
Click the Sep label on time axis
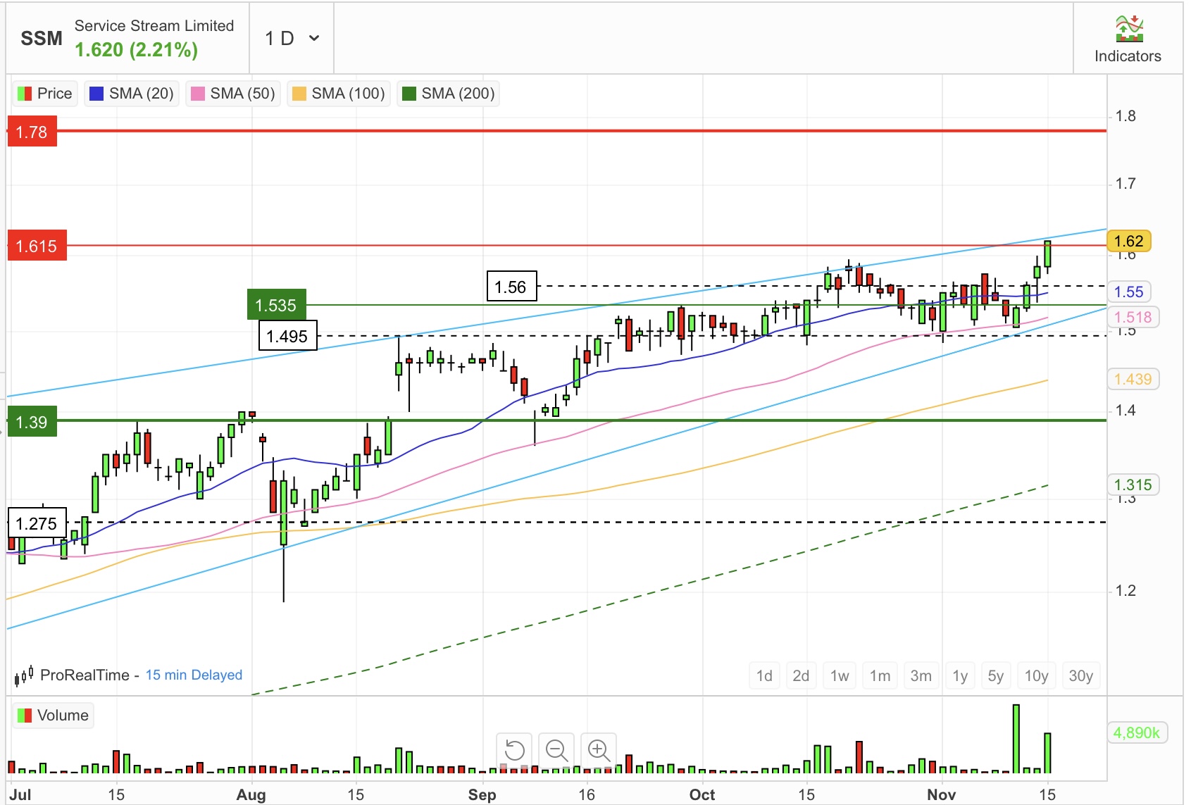482,794
